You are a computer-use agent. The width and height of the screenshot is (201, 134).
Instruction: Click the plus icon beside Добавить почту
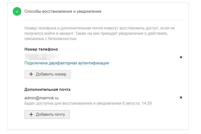pos(31,114)
